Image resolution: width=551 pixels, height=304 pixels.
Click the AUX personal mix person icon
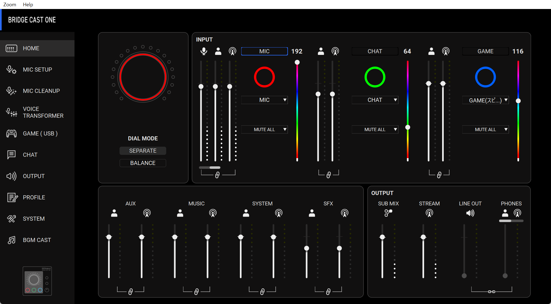114,213
